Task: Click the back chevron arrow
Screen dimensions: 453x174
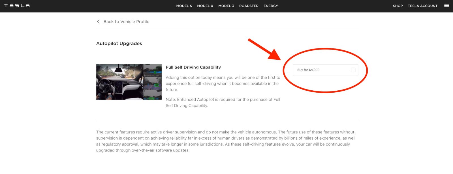Action: click(x=98, y=22)
